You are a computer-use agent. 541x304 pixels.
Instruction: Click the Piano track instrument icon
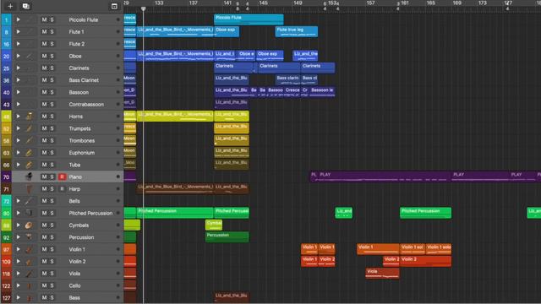(x=29, y=176)
